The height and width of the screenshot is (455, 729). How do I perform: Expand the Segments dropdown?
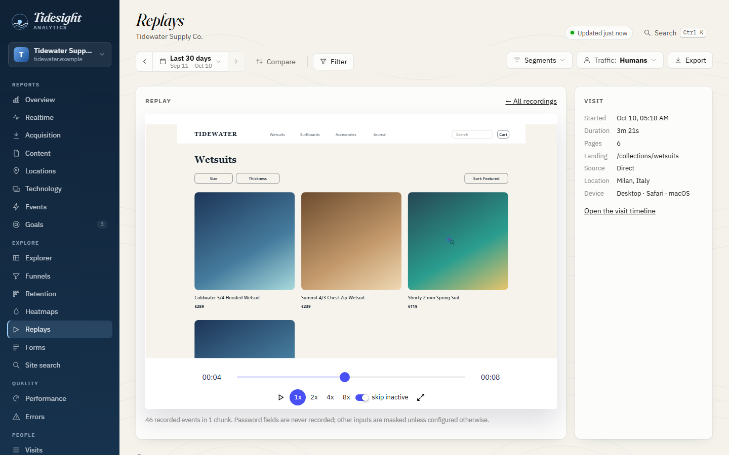coord(540,60)
